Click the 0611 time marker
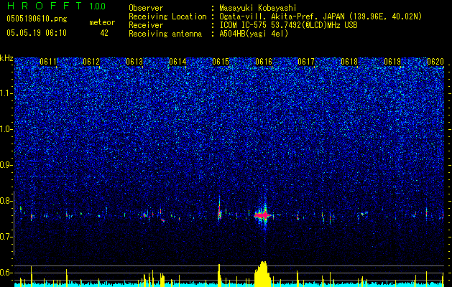The height and width of the screenshot is (287, 452). click(x=48, y=62)
